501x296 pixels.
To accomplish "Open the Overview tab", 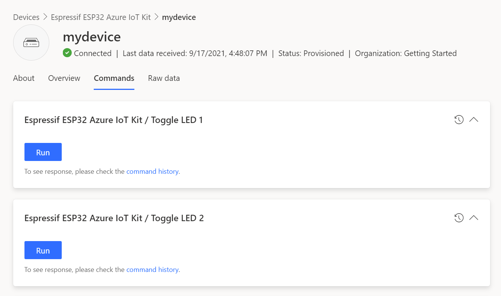I will [x=64, y=78].
